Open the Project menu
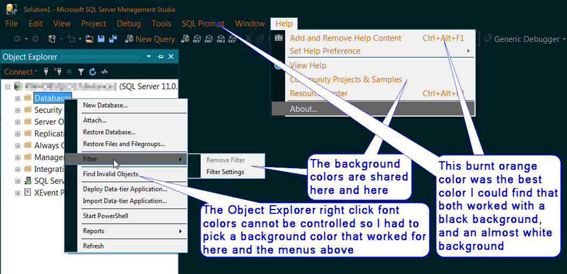 pos(94,24)
